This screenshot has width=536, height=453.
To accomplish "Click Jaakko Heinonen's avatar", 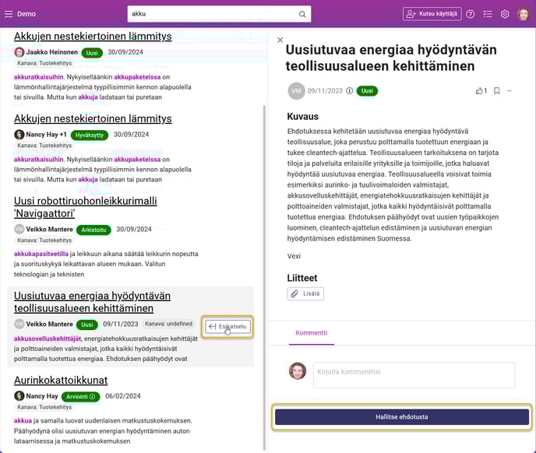I will point(19,52).
